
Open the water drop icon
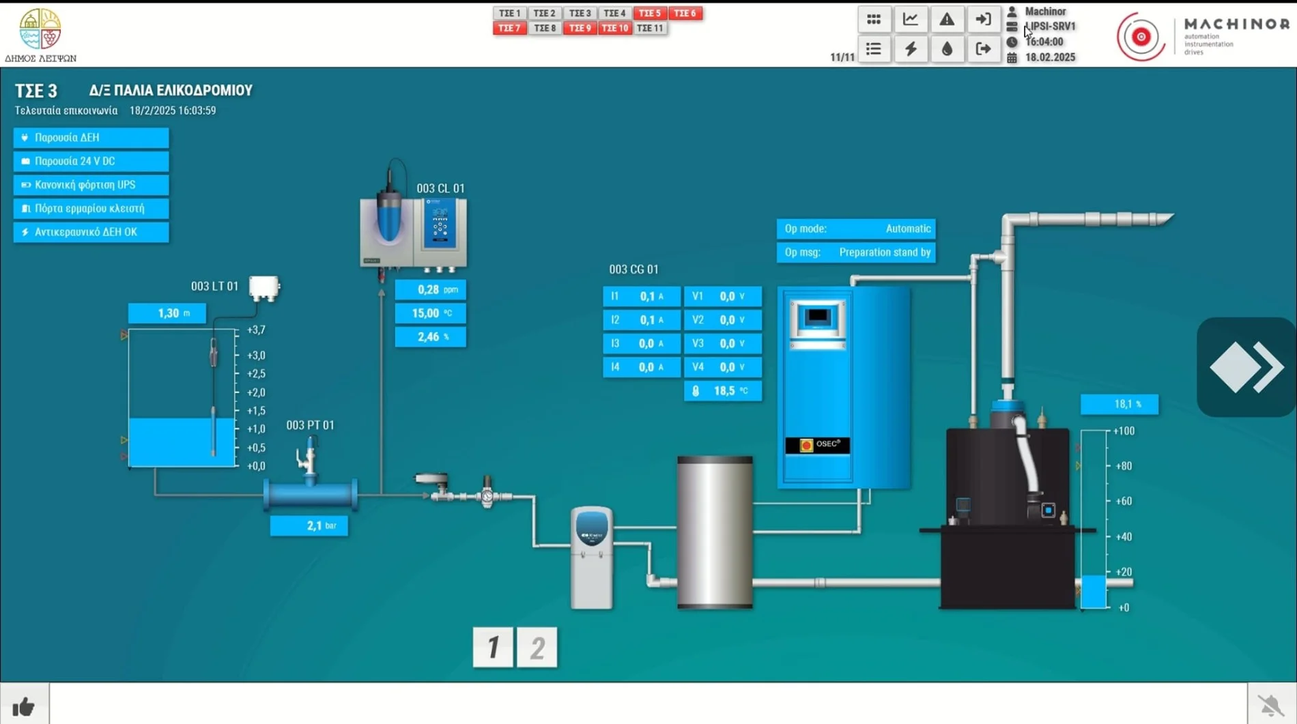pyautogui.click(x=947, y=49)
